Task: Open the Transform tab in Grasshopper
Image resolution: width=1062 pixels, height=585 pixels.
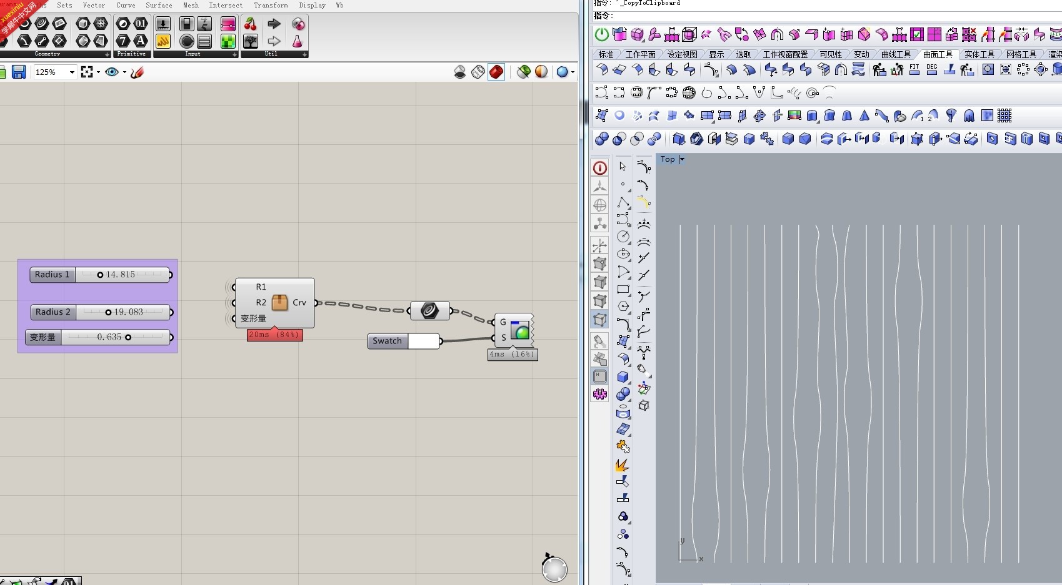Action: pos(271,5)
